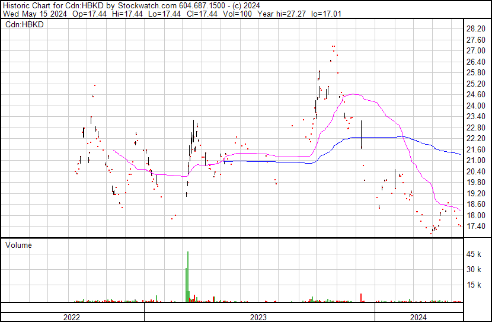Click the 30 k volume axis label

coord(474,269)
